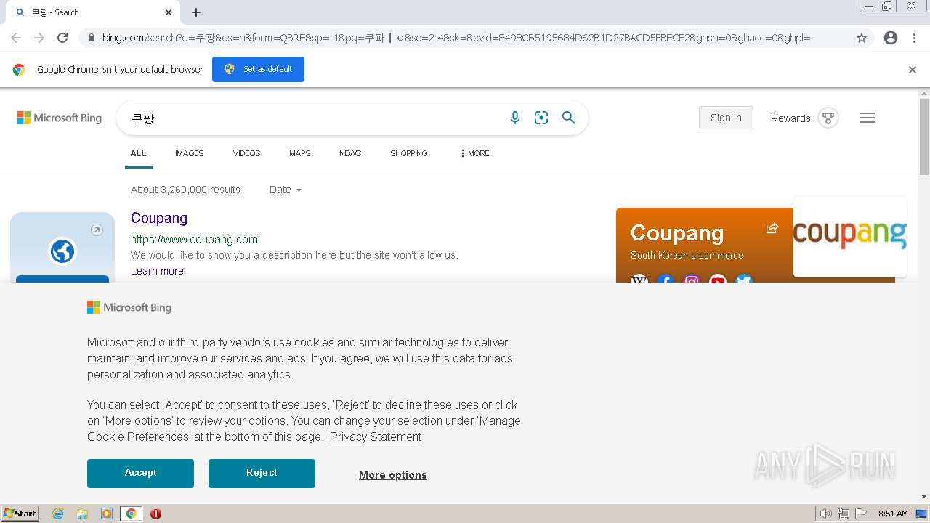Click Set as default button

click(x=258, y=69)
